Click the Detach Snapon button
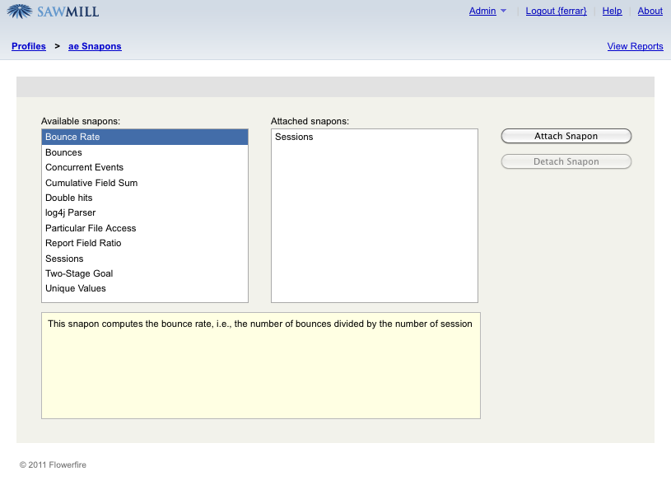Image resolution: width=671 pixels, height=485 pixels. 566,161
